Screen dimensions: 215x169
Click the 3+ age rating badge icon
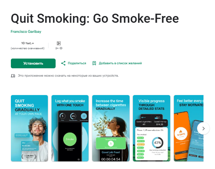pyautogui.click(x=59, y=43)
